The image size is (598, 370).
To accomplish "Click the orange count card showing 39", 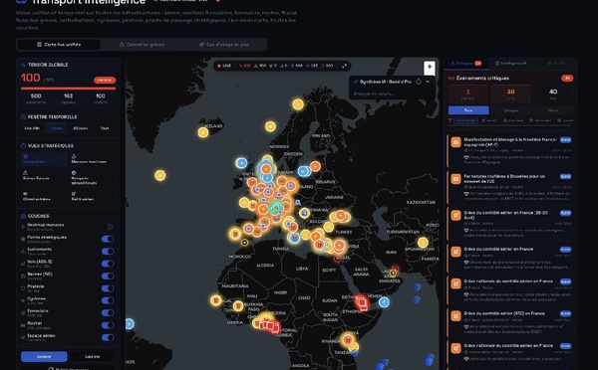I will point(510,93).
